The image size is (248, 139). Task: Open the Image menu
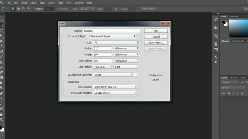(x=24, y=3)
